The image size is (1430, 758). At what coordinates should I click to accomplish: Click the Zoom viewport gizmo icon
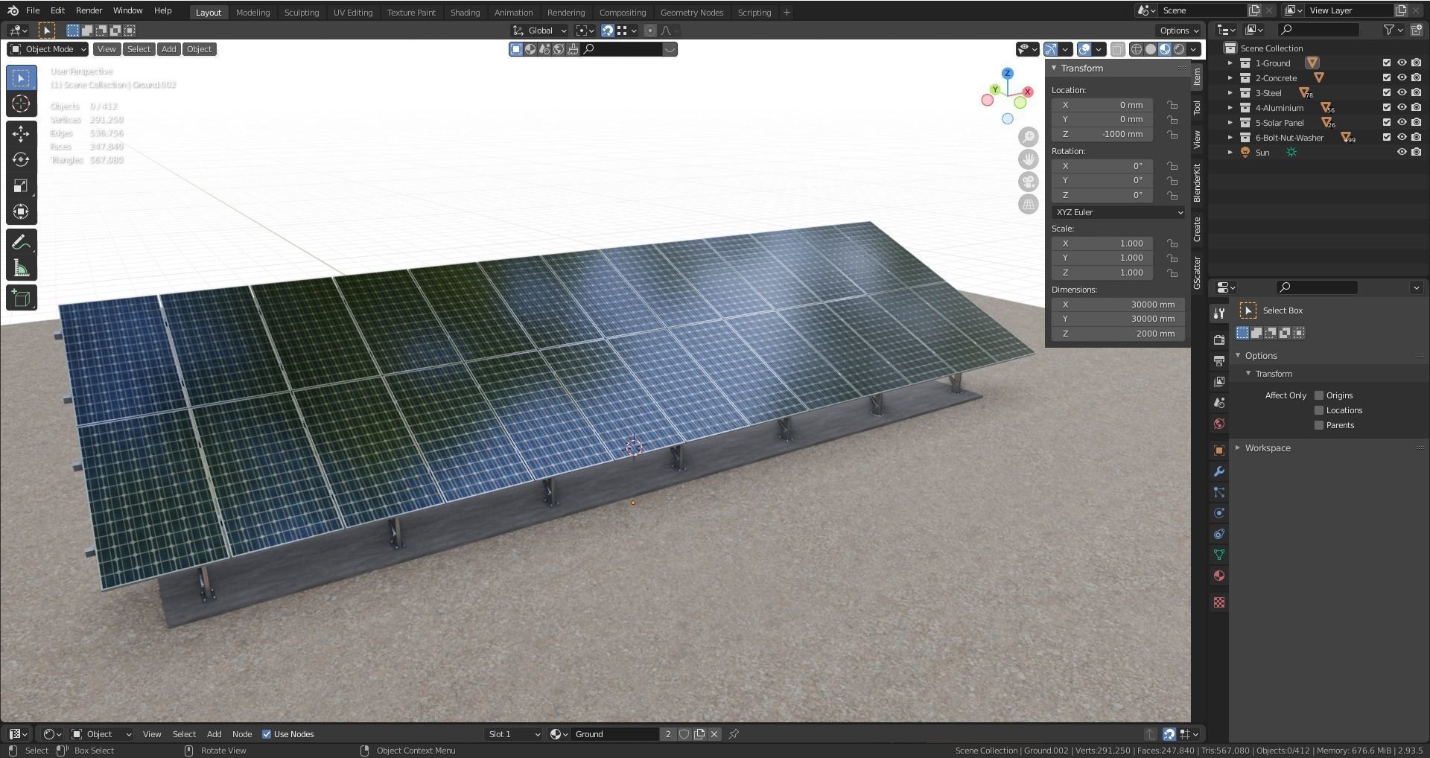[1029, 137]
